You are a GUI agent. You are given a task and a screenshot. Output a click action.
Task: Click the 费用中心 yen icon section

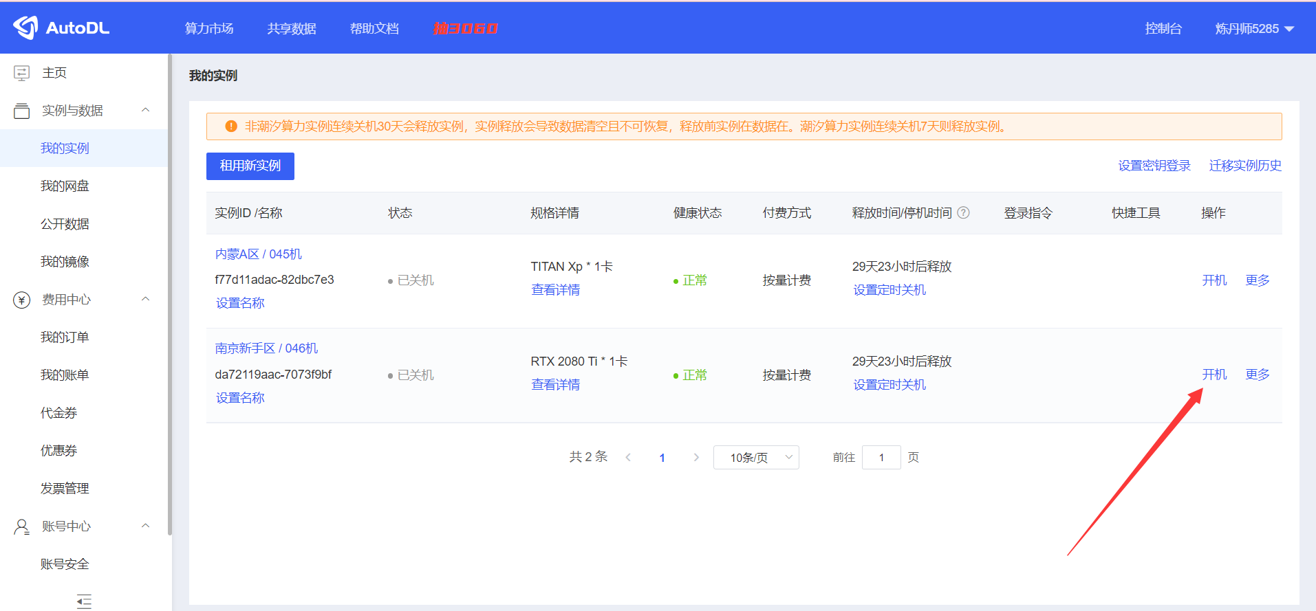22,300
